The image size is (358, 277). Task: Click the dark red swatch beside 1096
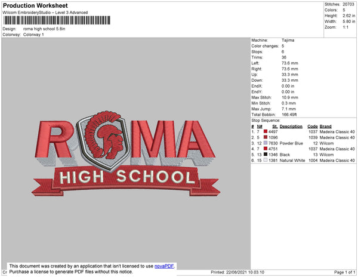pyautogui.click(x=266, y=137)
